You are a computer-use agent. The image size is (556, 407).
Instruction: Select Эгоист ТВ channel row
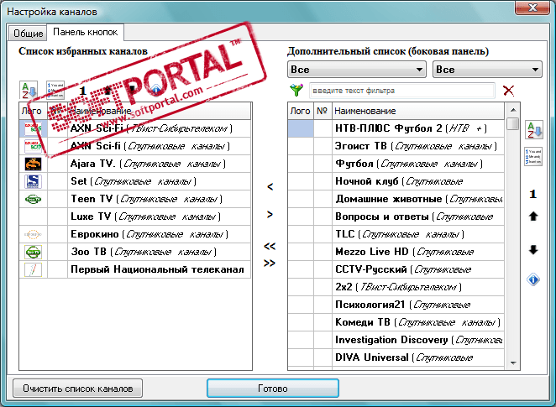point(396,146)
